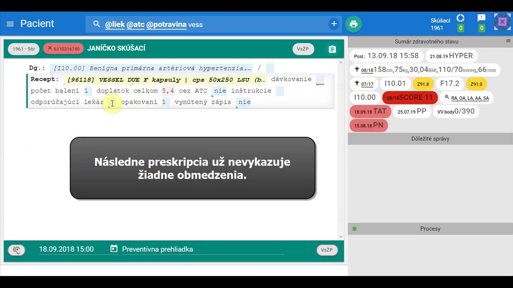513x288 pixels.
Task: Remove the 6110316740 ID chip
Action: (x=50, y=48)
